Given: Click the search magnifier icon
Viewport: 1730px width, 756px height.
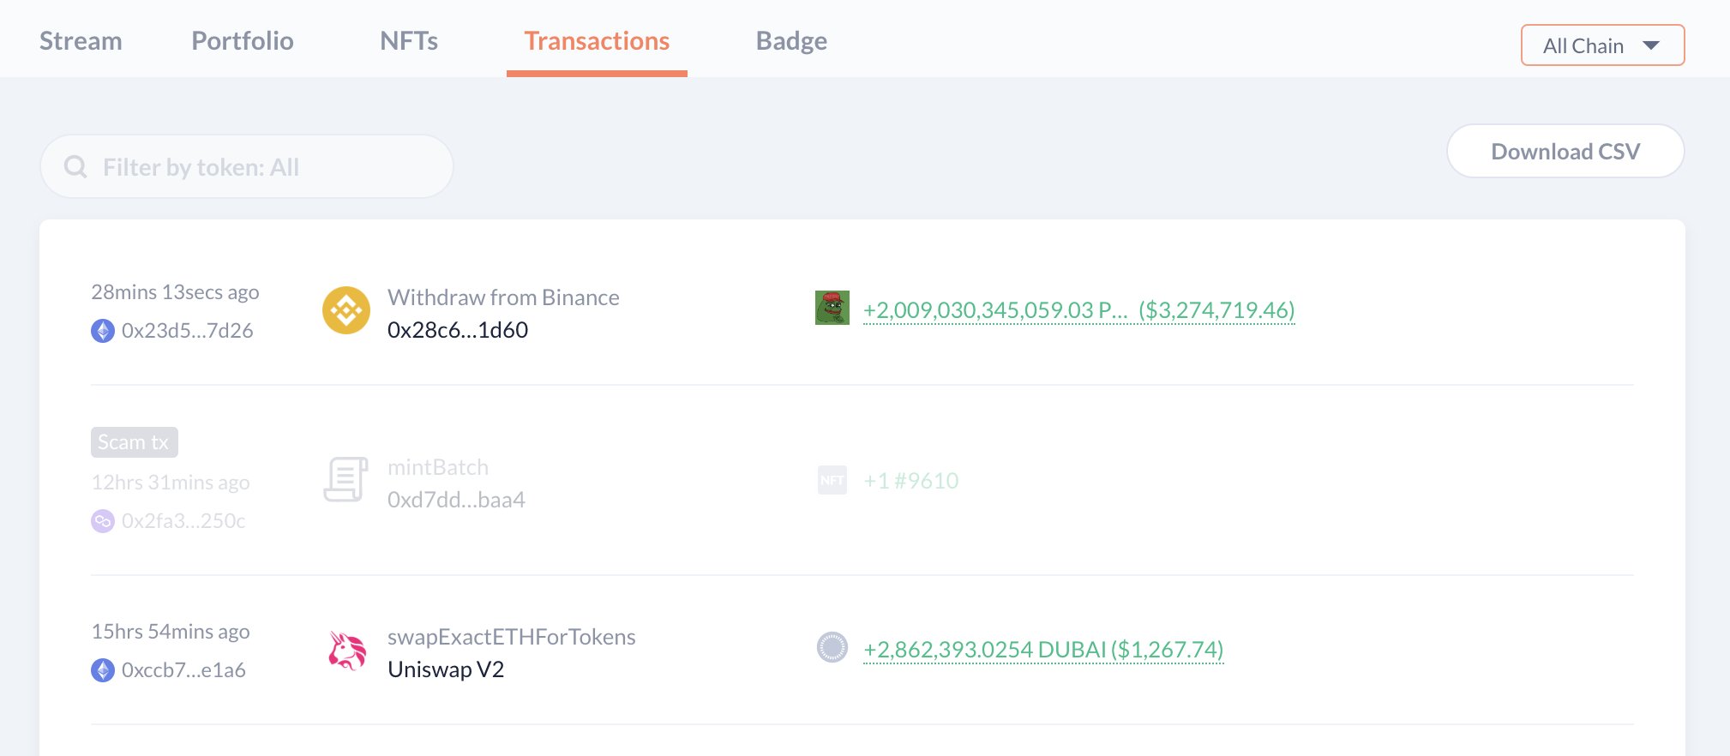Looking at the screenshot, I should pos(75,167).
